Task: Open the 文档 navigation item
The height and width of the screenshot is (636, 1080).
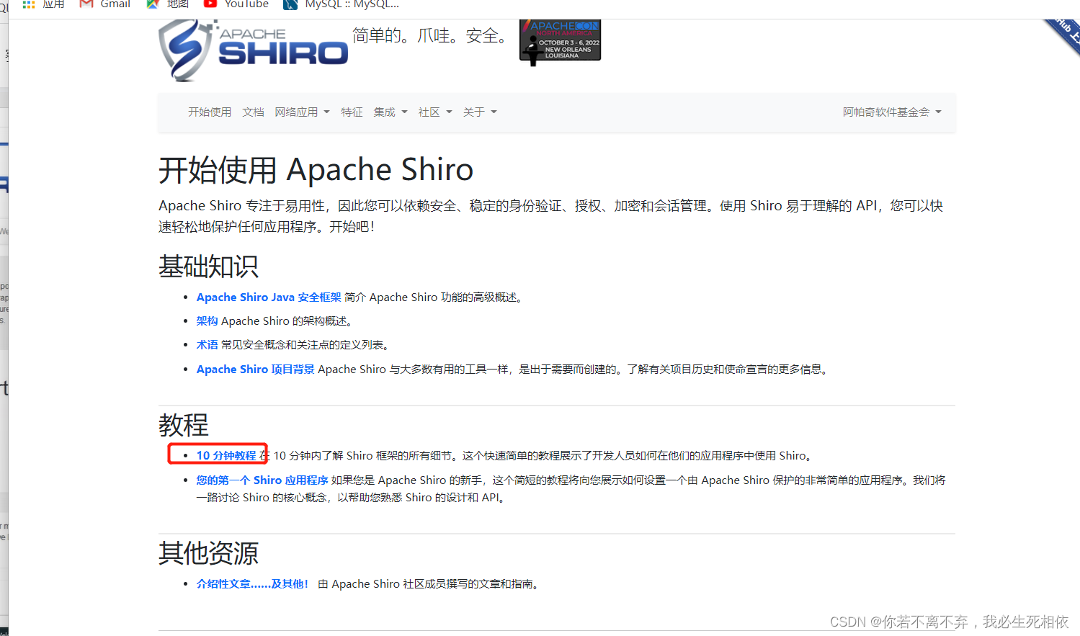Action: [x=253, y=112]
